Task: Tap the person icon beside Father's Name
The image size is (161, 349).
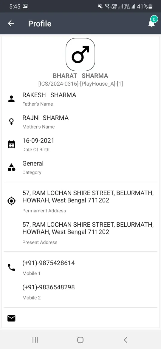Action: [x=11, y=99]
